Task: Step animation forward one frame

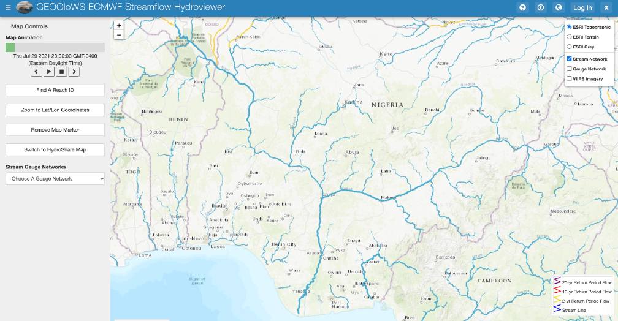Action: [x=74, y=72]
